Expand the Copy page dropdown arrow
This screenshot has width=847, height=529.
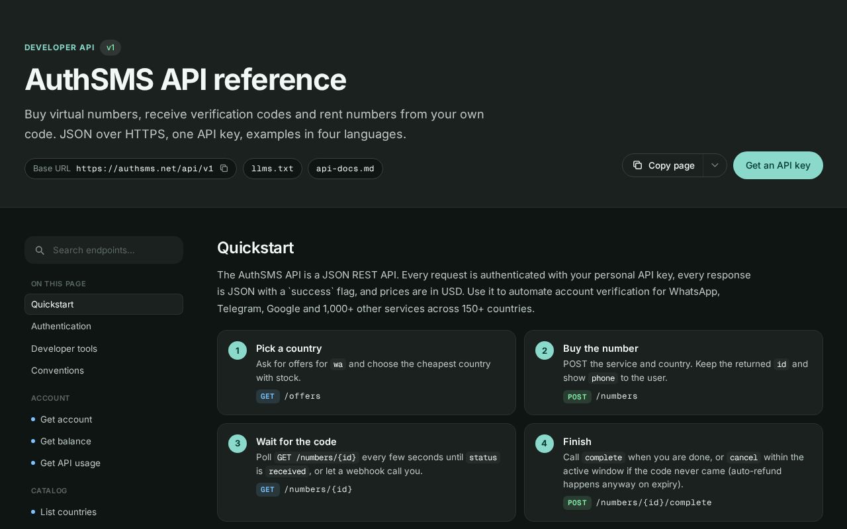[715, 165]
